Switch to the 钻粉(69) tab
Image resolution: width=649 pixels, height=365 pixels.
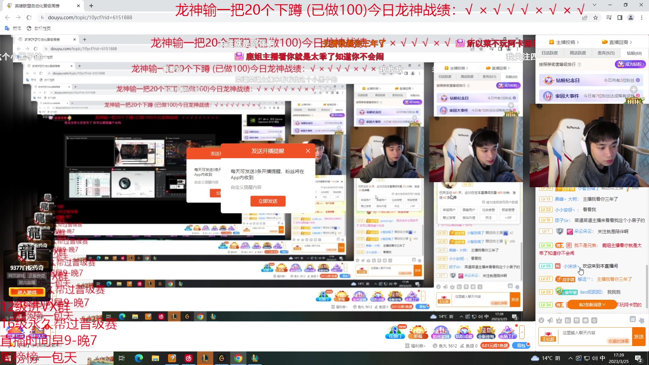[x=634, y=53]
